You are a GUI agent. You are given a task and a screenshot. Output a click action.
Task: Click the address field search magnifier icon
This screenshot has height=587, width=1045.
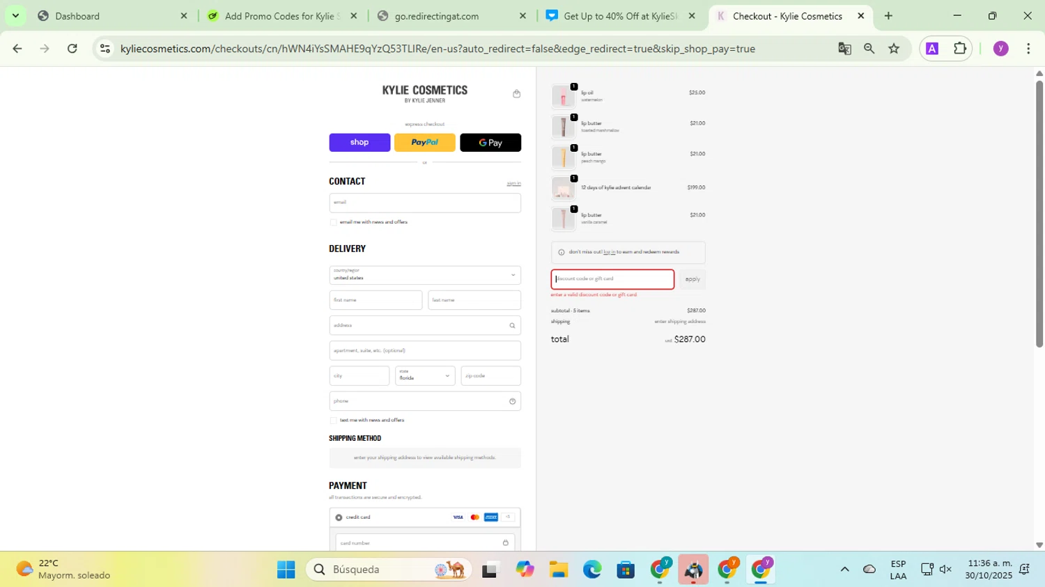pos(512,326)
